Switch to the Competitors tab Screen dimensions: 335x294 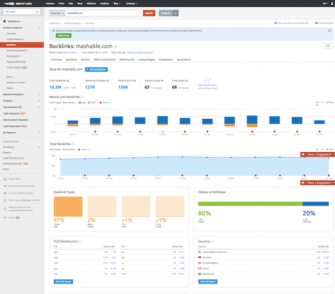(x=166, y=60)
